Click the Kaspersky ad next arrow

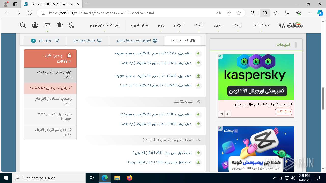coord(228,114)
